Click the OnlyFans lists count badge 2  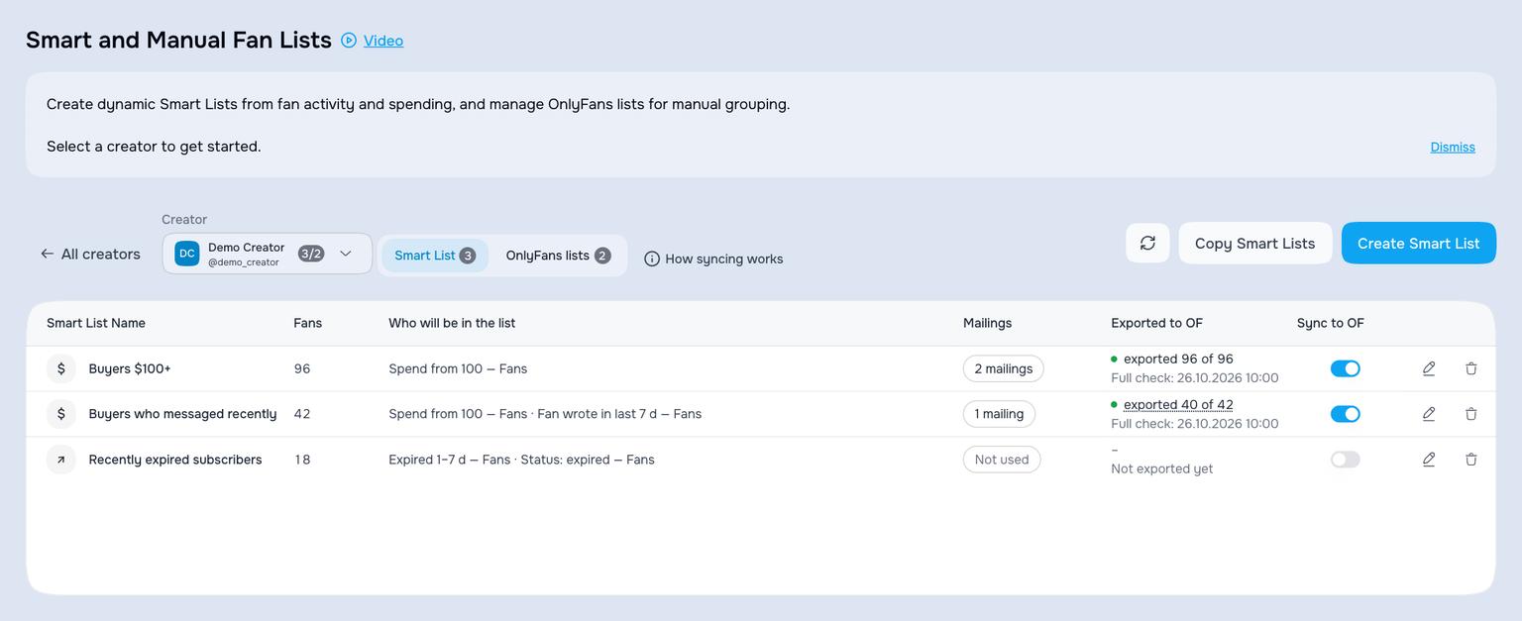click(x=602, y=256)
